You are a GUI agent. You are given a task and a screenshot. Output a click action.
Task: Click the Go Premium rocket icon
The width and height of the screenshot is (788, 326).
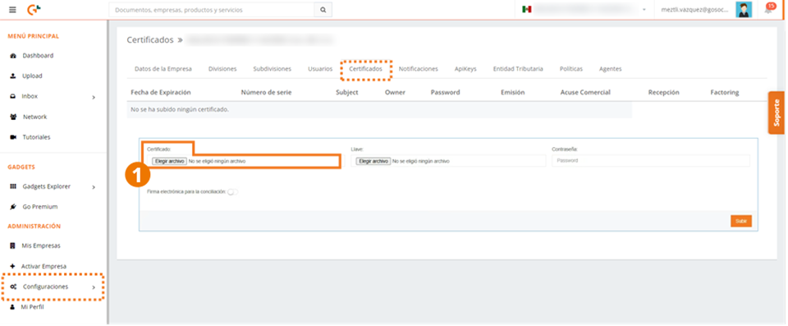[x=14, y=207]
